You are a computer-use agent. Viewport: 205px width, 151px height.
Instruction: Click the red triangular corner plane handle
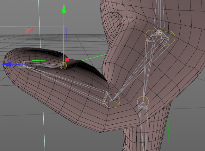[x=29, y=31]
